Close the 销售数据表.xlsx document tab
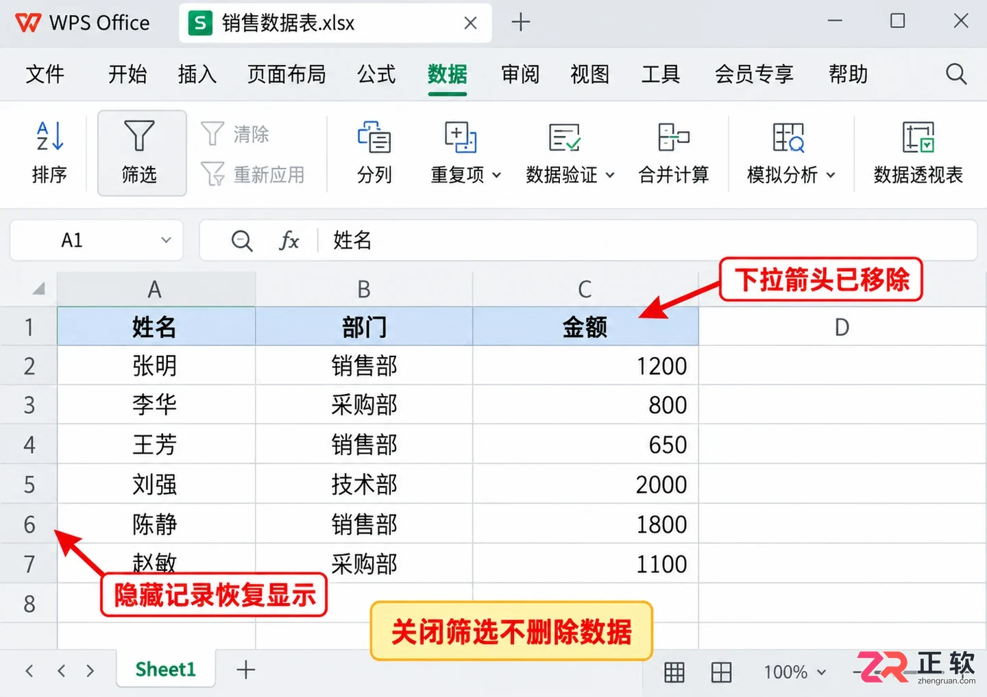987x697 pixels. coord(470,23)
